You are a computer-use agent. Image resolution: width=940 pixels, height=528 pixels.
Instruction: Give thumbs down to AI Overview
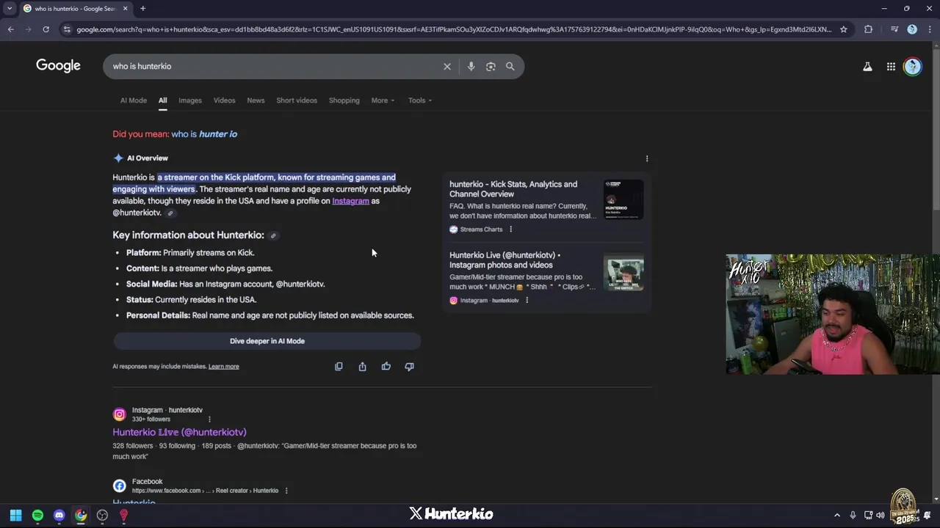click(409, 367)
